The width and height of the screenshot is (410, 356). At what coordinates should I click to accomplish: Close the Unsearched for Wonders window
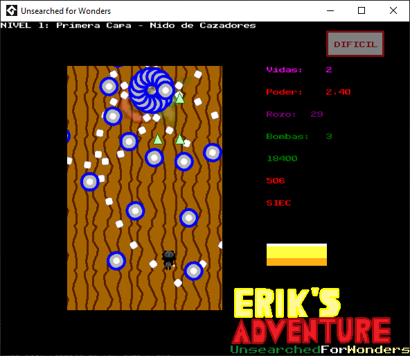click(x=393, y=10)
